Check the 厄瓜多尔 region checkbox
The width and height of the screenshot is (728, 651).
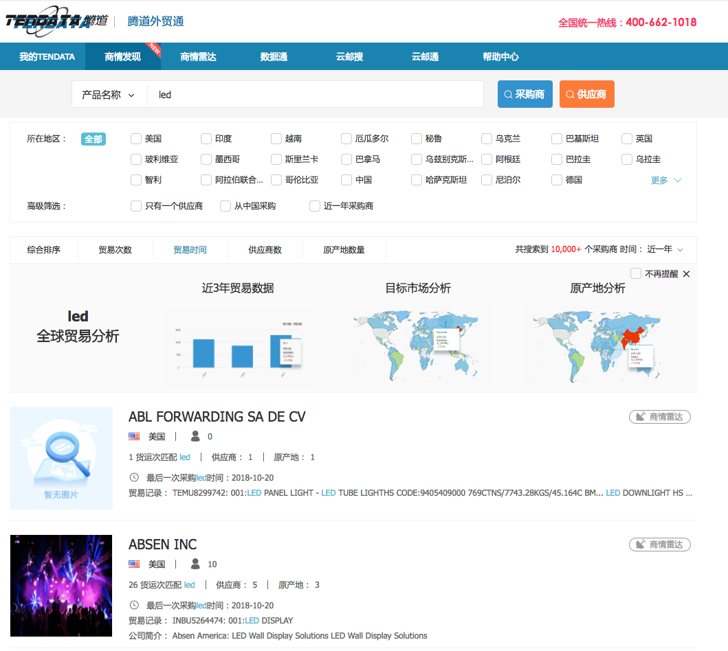click(346, 139)
